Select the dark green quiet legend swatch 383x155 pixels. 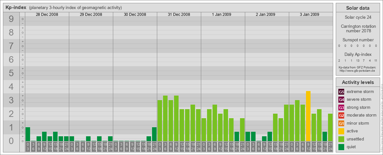[341, 147]
